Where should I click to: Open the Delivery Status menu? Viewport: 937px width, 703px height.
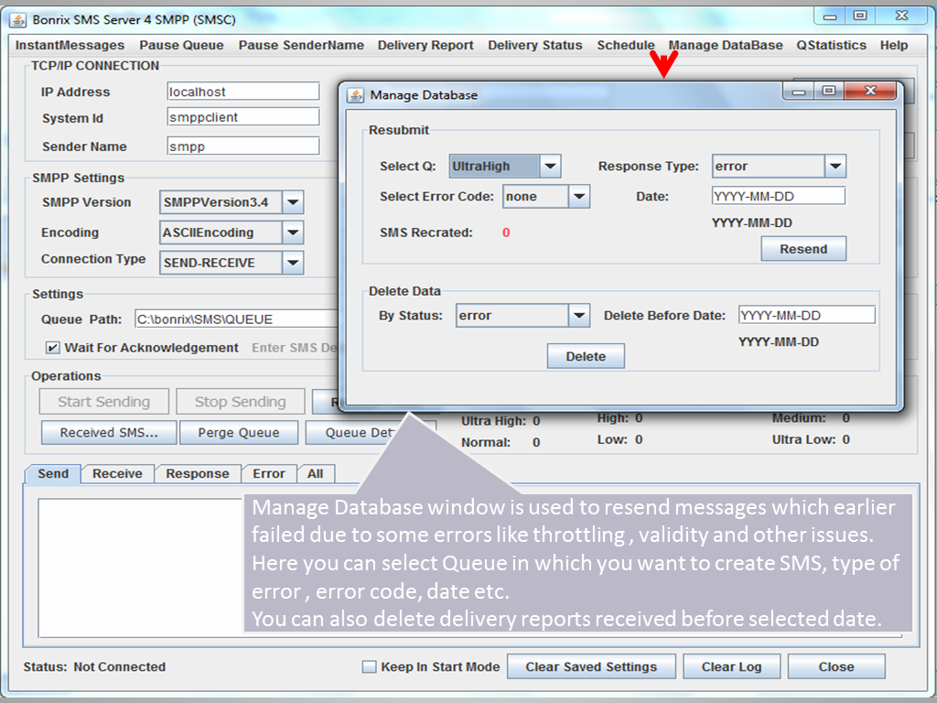[x=534, y=46]
